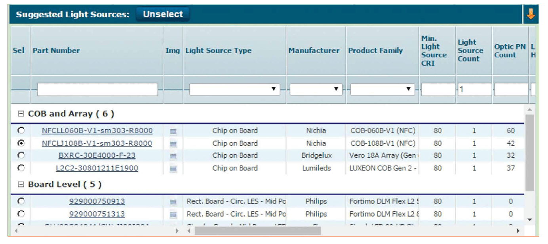This screenshot has width=548, height=244.
Task: Click Optic PN Count value 60
Action: click(511, 131)
